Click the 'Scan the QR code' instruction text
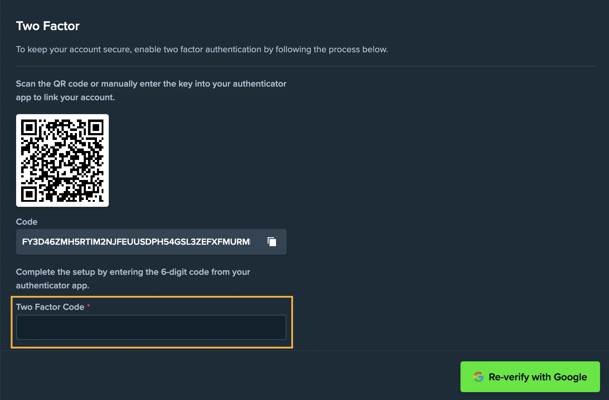The height and width of the screenshot is (400, 609). click(151, 84)
